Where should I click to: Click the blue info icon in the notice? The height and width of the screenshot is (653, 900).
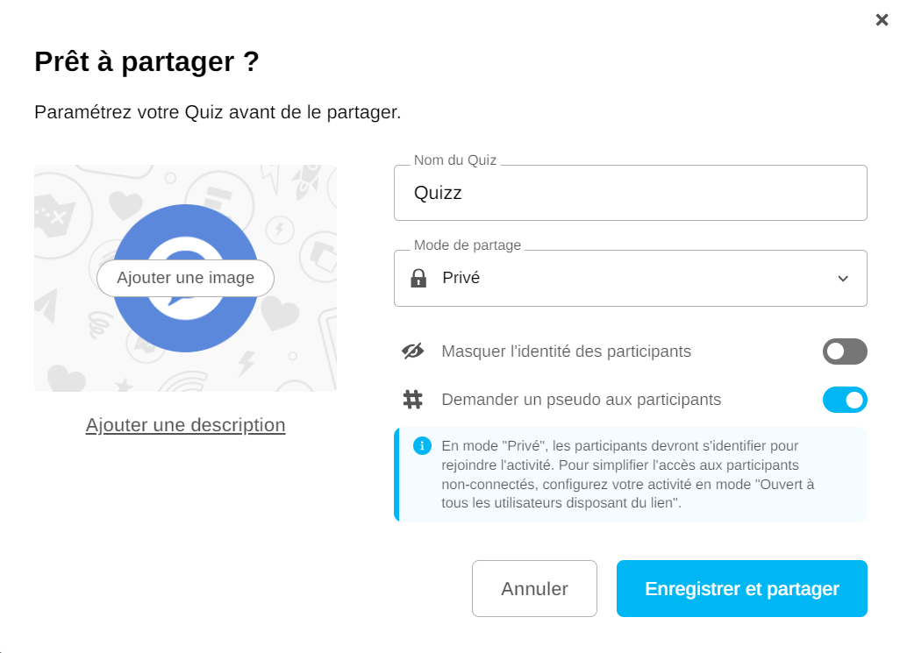coord(422,446)
